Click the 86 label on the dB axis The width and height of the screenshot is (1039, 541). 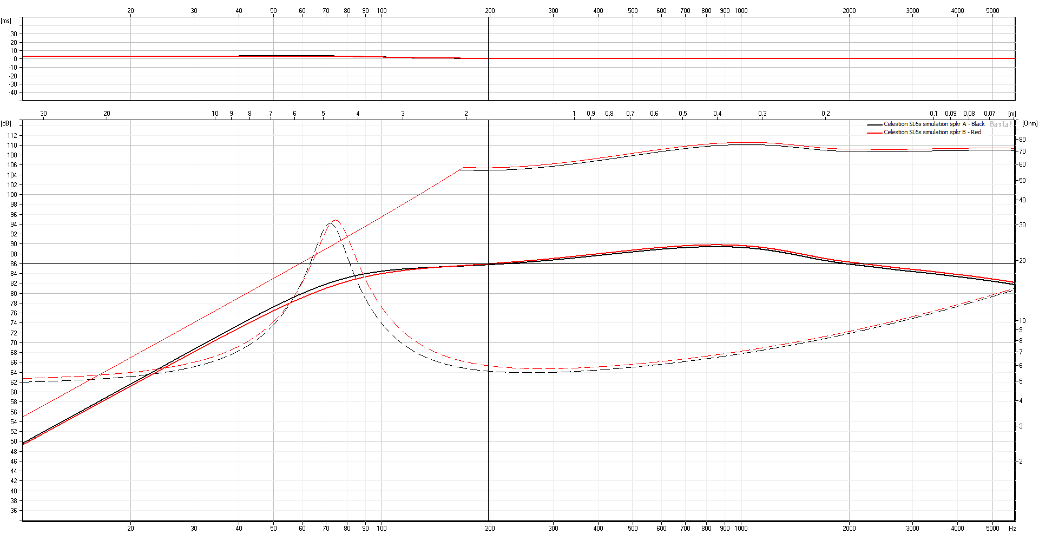click(14, 264)
